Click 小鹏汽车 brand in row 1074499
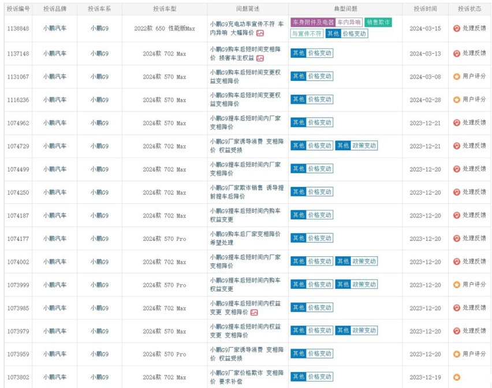Viewport: 492px width, 388px height. [55, 169]
